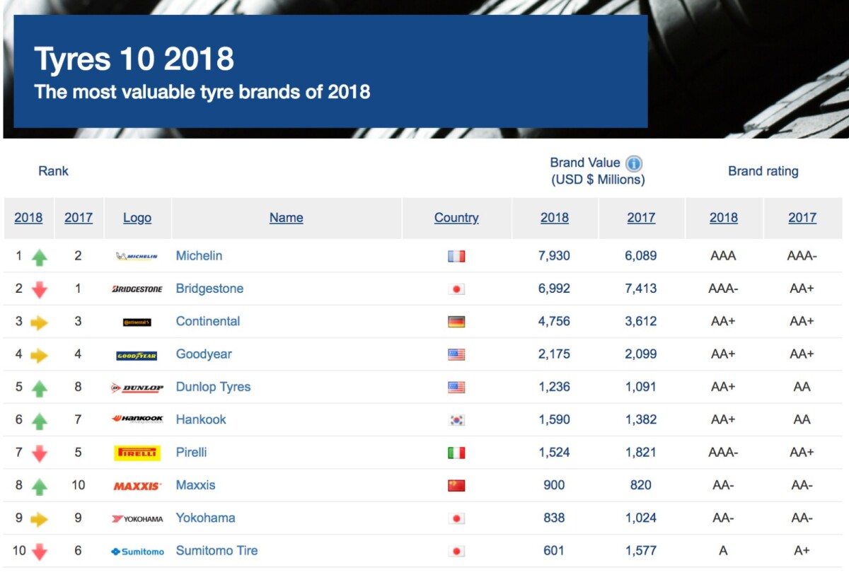849x575 pixels.
Task: Sort by the Name column header
Action: coord(287,218)
